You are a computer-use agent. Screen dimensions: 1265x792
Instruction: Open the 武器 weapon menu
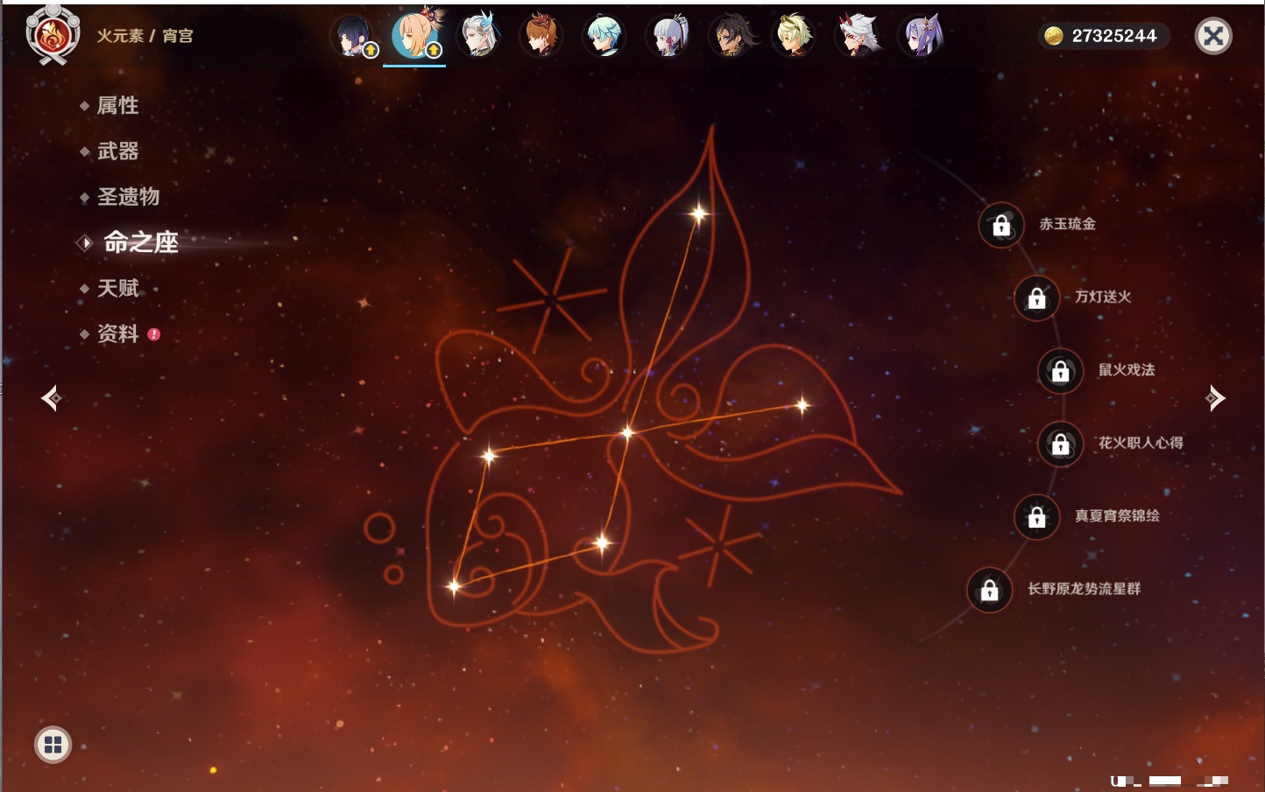117,151
